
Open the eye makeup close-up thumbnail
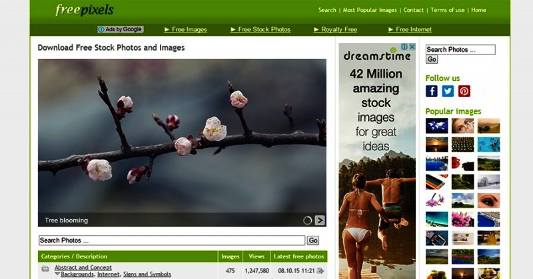pos(488,201)
